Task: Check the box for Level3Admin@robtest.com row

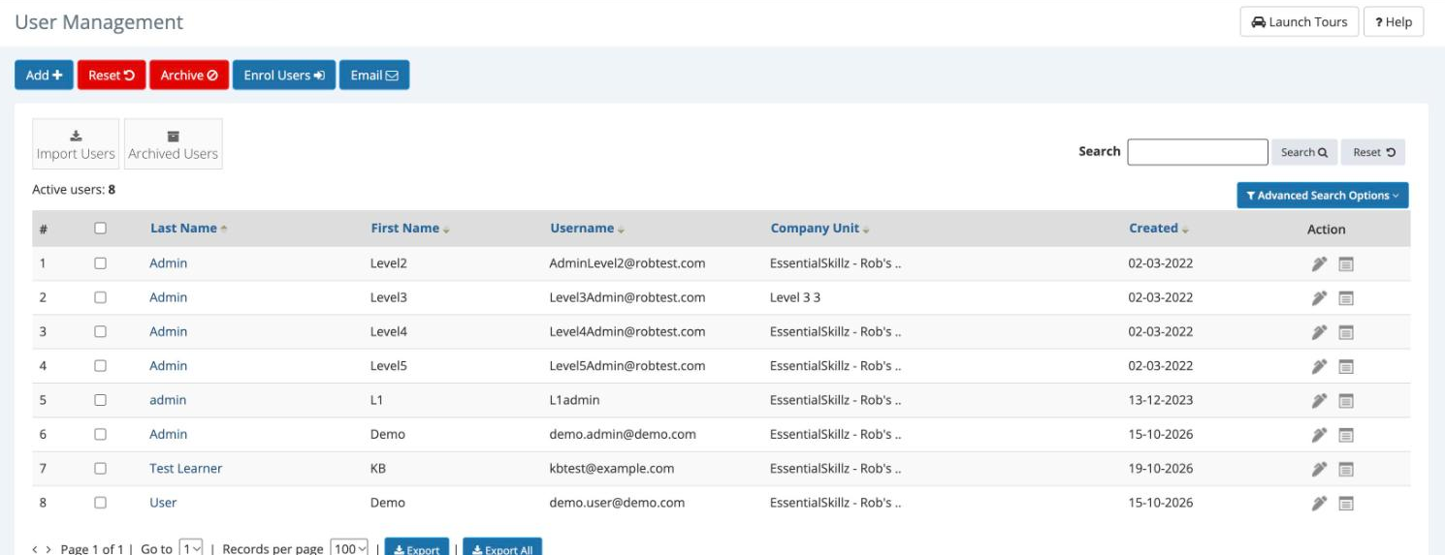Action: coord(100,297)
